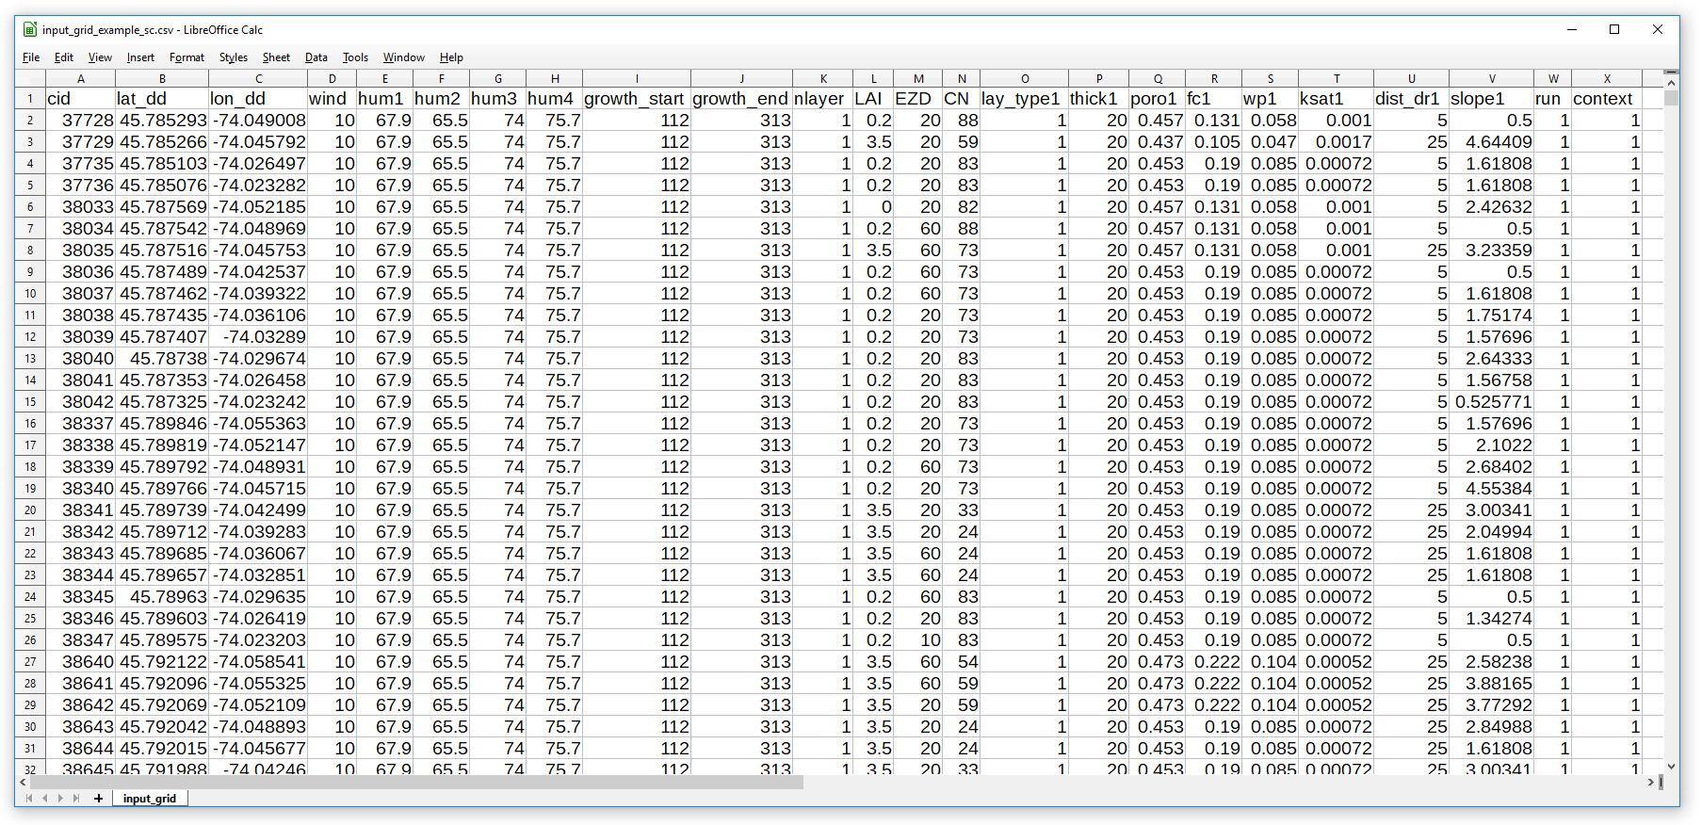1702x825 pixels.
Task: Click slope value 4.64409
Action: (x=1492, y=142)
